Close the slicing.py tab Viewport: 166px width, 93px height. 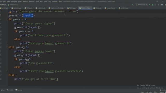point(102,8)
